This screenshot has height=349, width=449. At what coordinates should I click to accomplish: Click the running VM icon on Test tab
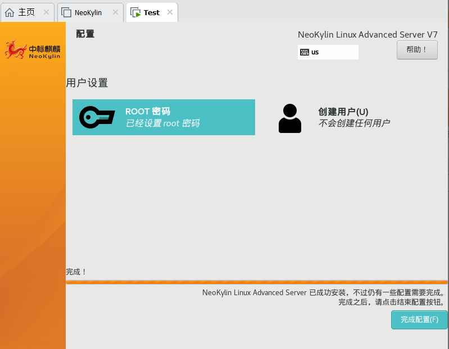(135, 12)
